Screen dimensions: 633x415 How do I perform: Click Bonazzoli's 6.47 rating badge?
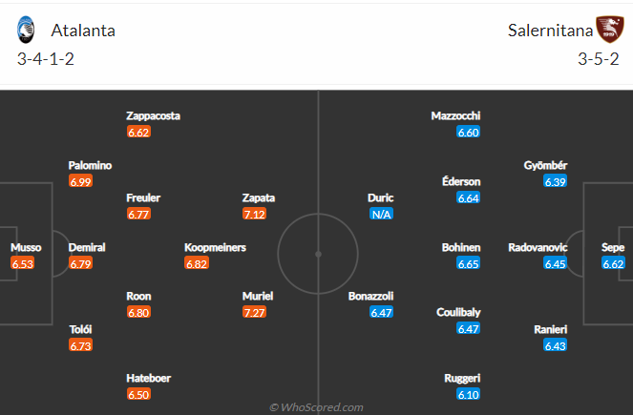(382, 312)
